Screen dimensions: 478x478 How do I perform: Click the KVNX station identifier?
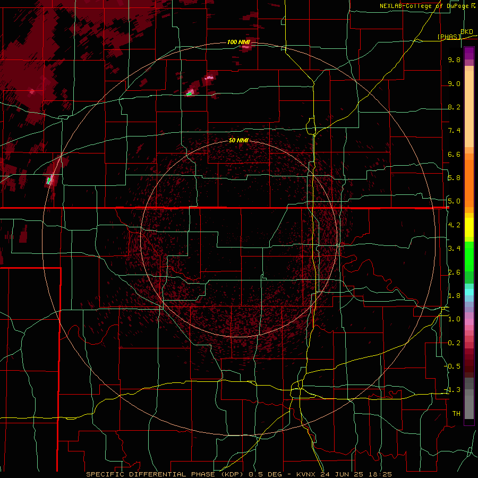point(306,474)
